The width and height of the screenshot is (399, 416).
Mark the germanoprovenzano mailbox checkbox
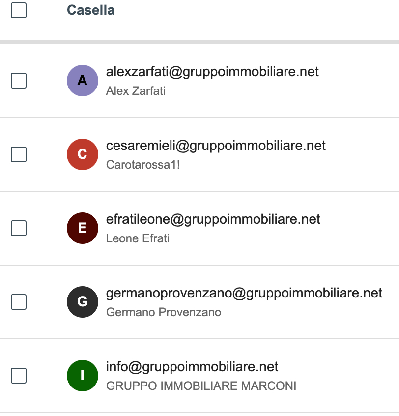(19, 302)
